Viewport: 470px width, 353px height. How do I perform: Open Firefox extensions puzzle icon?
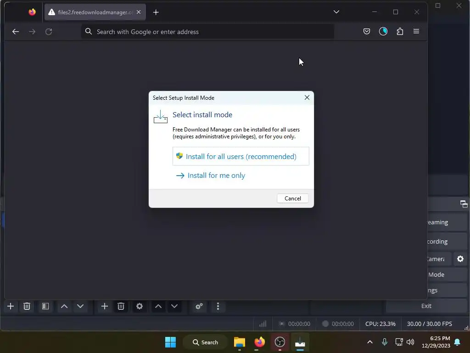pos(400,31)
